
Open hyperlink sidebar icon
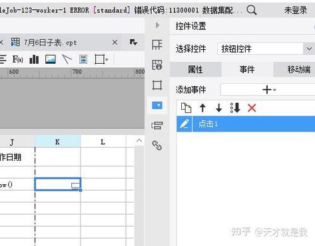(x=157, y=146)
